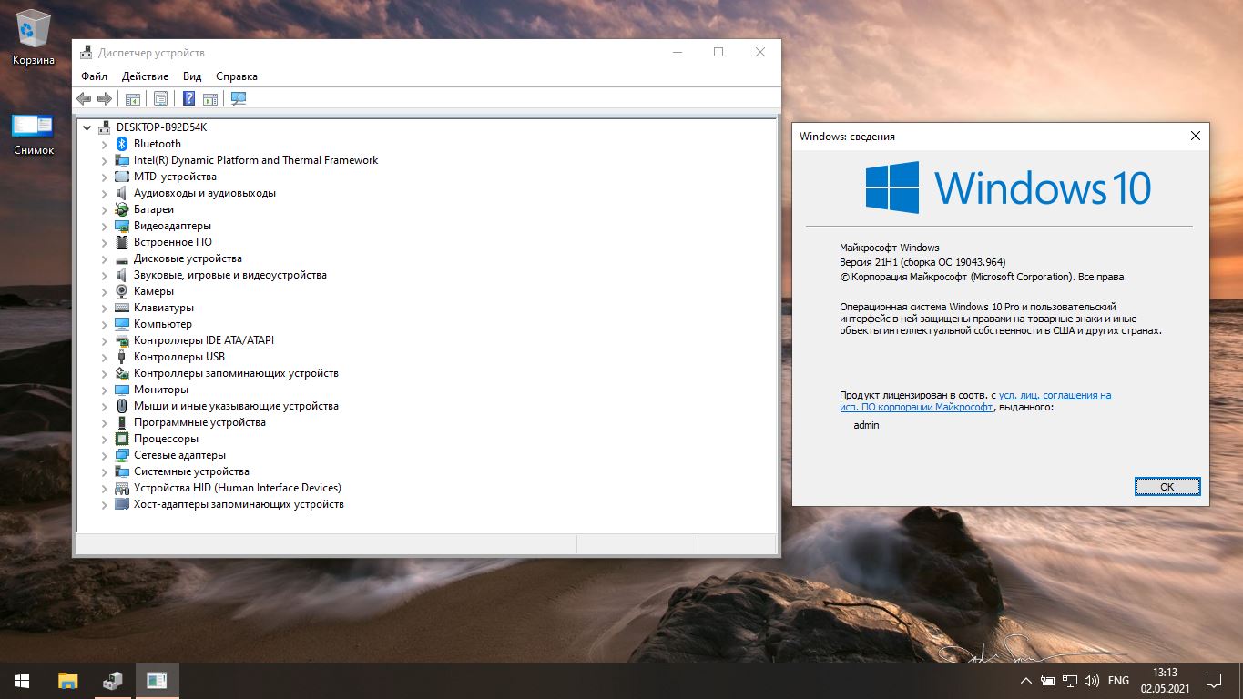The height and width of the screenshot is (699, 1243).
Task: Expand the Контроллеры IDE ATA/ATAPI node
Action: tap(105, 340)
